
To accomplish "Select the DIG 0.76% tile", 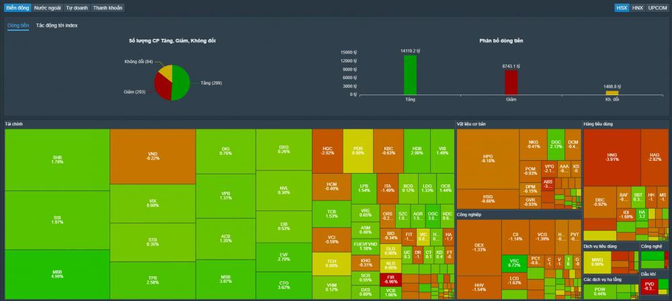I will (226, 152).
